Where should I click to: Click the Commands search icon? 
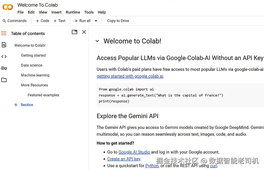(x=4, y=21)
